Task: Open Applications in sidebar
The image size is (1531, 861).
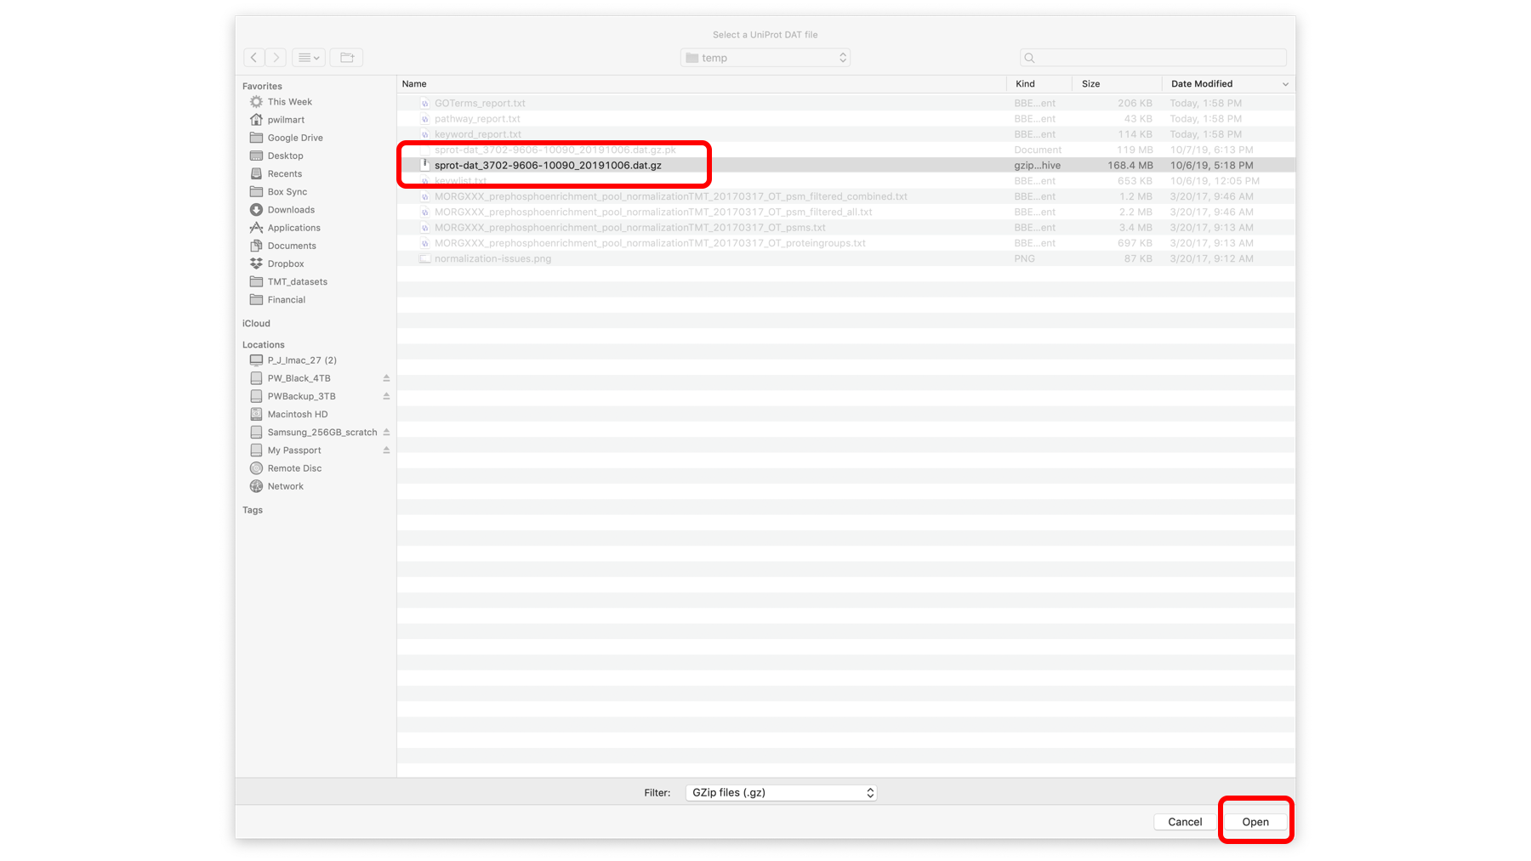Action: (293, 228)
